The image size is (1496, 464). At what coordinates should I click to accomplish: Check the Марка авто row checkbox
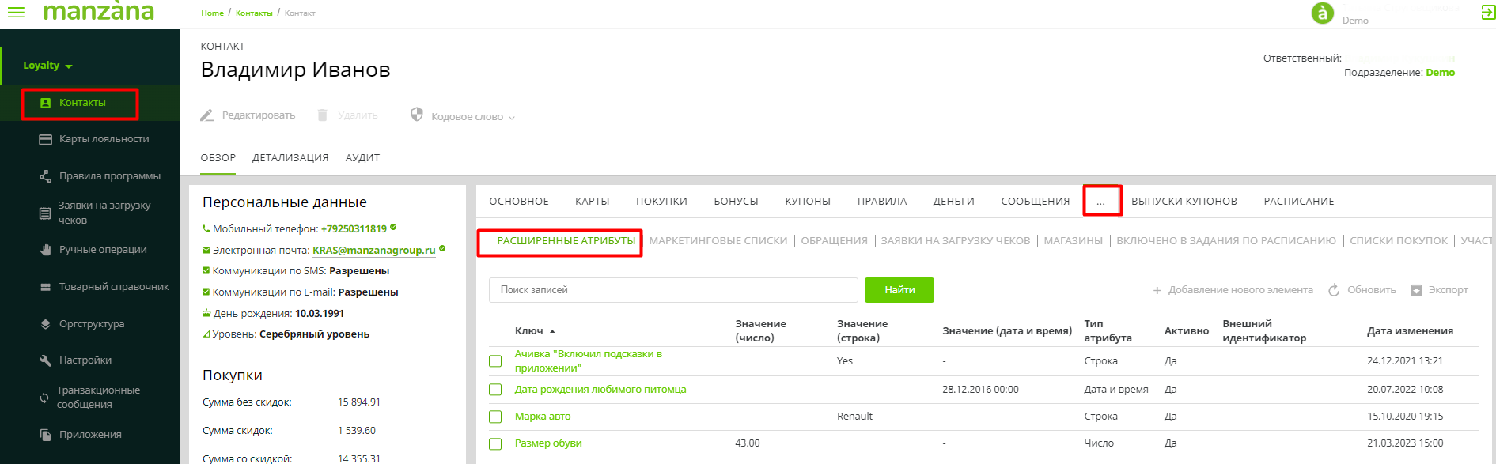(495, 417)
